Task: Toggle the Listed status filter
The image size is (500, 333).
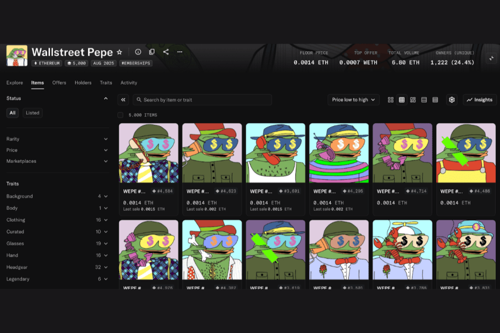Action: tap(33, 113)
